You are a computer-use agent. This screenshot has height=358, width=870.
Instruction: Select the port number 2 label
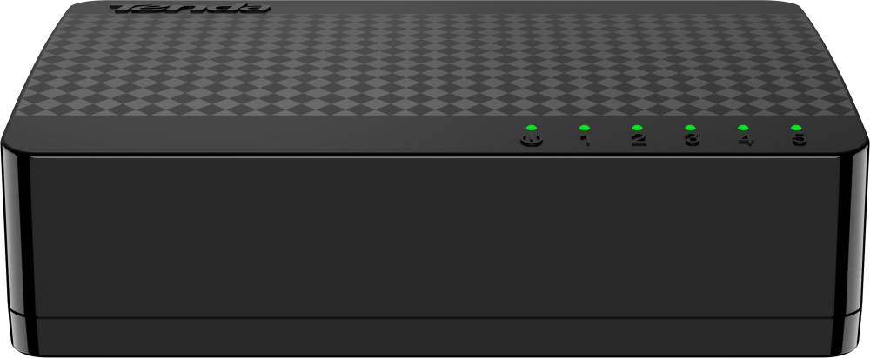click(638, 140)
